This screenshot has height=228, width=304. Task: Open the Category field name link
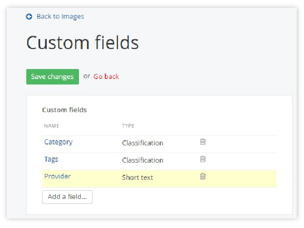(58, 142)
